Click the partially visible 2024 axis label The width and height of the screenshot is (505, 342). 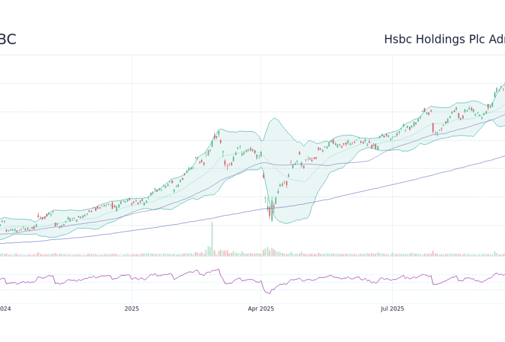click(x=6, y=309)
